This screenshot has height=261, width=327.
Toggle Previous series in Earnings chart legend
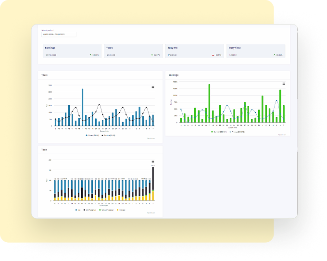[x=237, y=132]
